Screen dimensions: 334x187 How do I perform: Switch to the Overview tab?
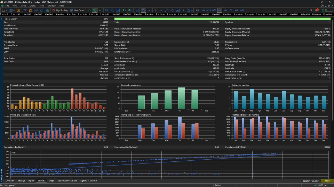(10, 181)
